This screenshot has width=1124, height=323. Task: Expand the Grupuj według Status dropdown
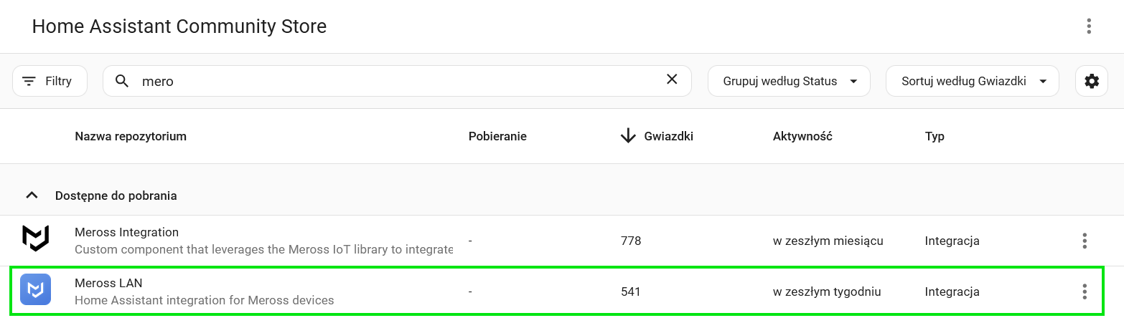789,81
